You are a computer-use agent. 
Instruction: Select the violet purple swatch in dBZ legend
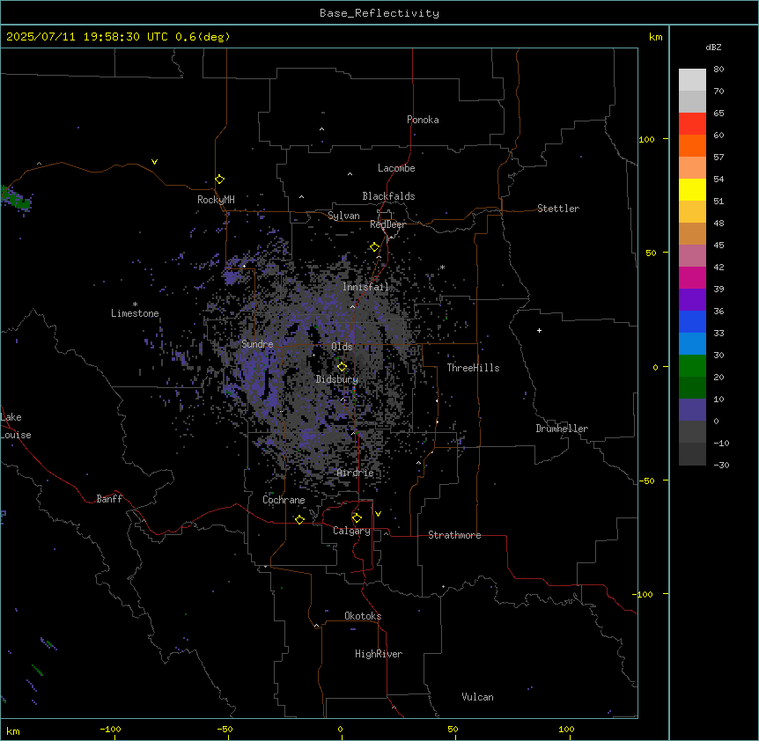pyautogui.click(x=692, y=299)
